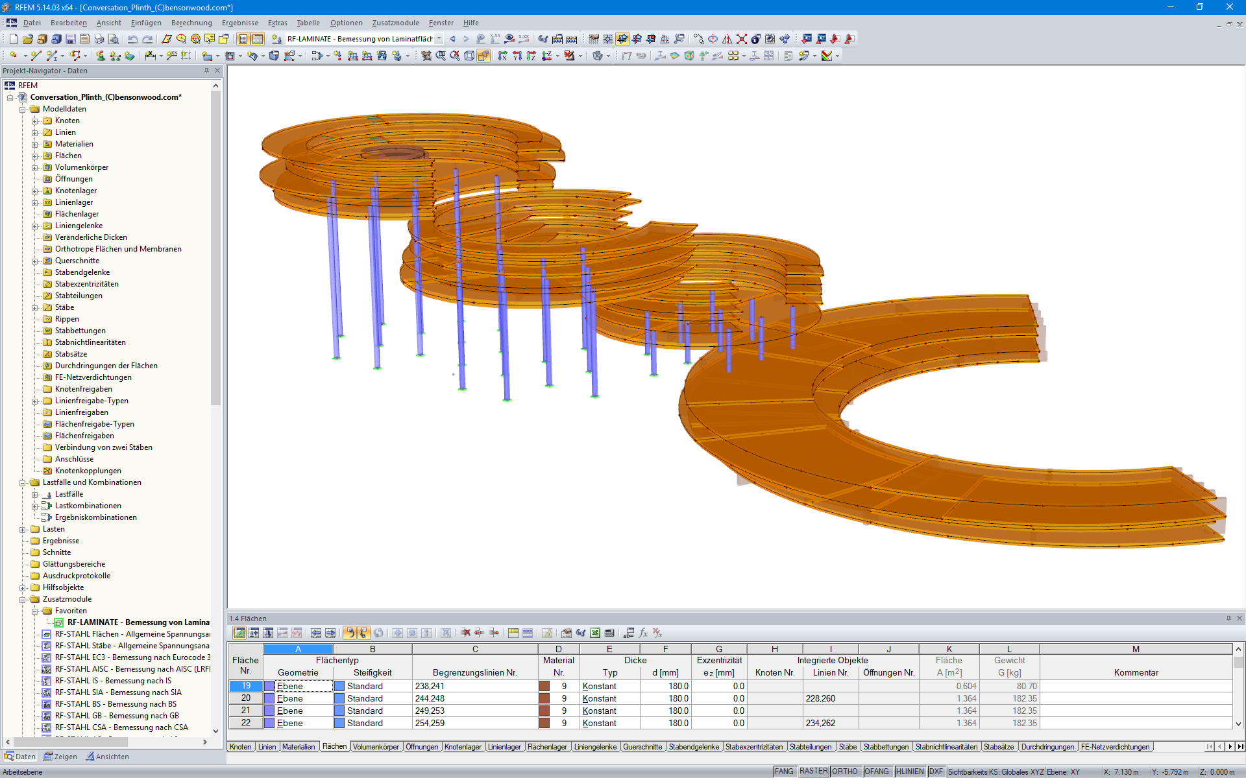Select RF-STAHL EC3 module entry

pos(132,657)
